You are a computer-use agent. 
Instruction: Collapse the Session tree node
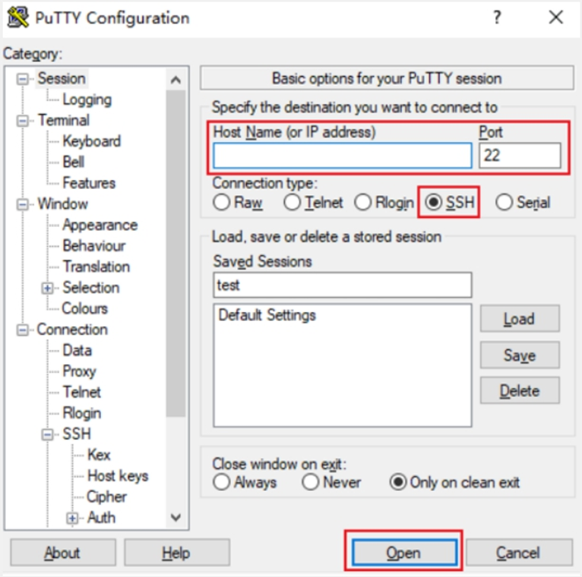23,79
